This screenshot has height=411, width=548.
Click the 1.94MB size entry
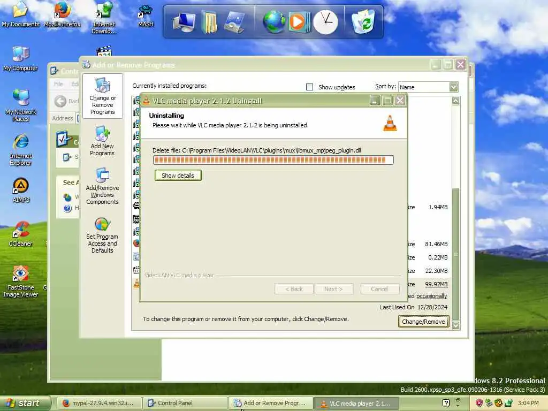(x=438, y=207)
